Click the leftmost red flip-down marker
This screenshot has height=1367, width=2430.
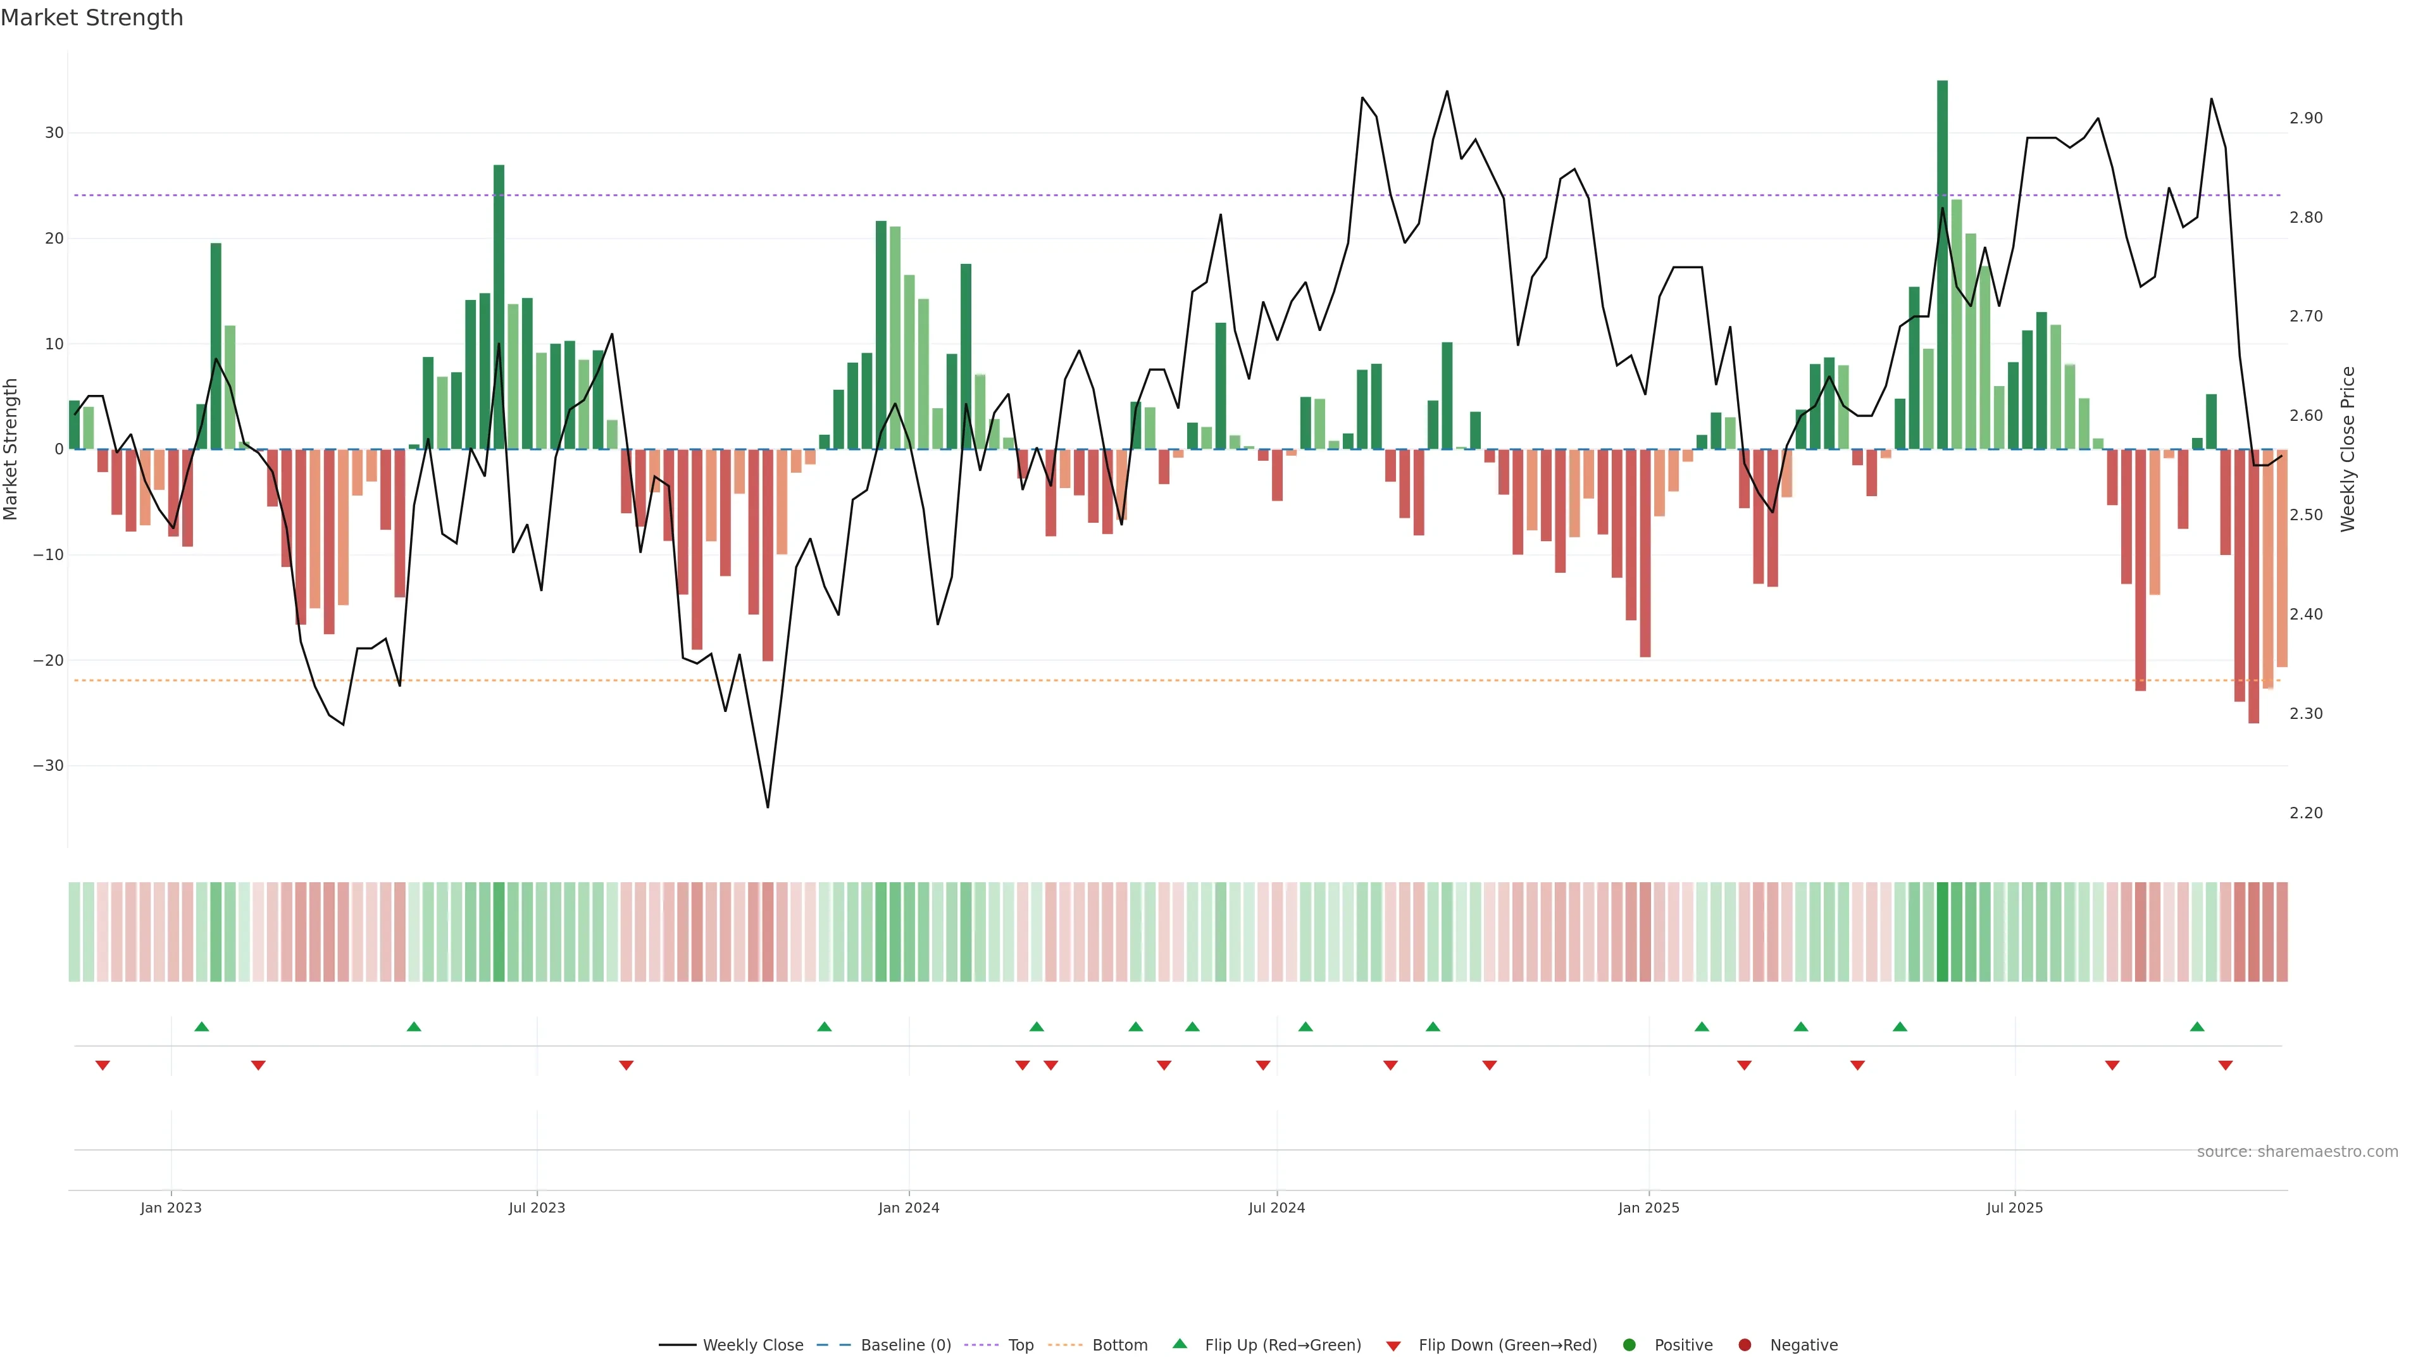[103, 1065]
